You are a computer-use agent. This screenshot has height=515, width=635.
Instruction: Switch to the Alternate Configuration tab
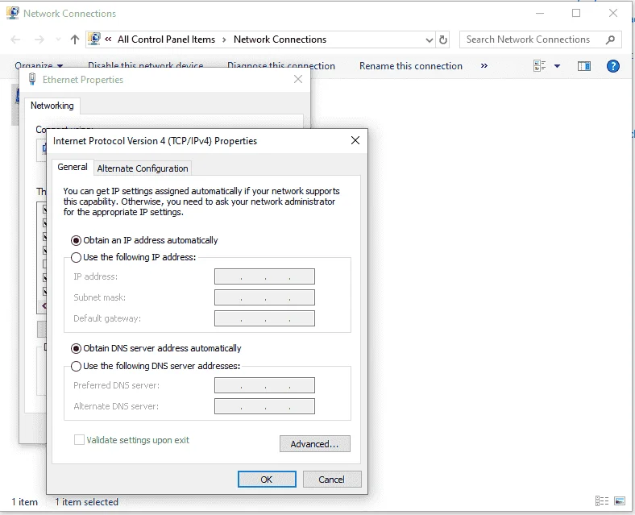click(x=143, y=168)
